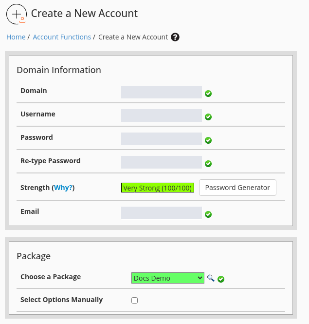Open the Docs Demo package dropdown
The height and width of the screenshot is (324, 309).
pos(168,278)
